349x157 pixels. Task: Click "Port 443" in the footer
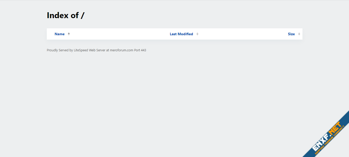[140, 50]
